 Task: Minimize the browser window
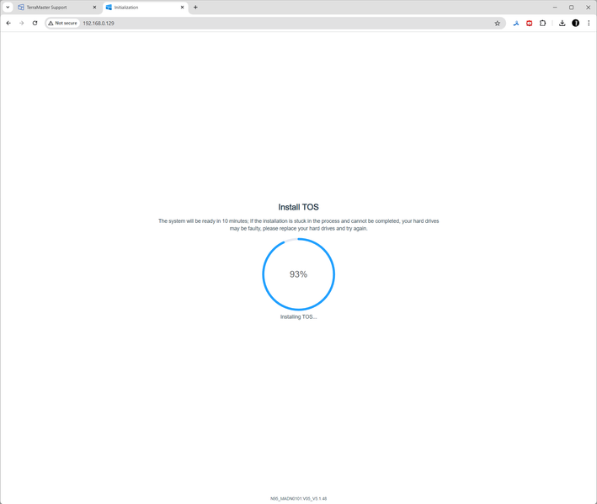coord(555,8)
